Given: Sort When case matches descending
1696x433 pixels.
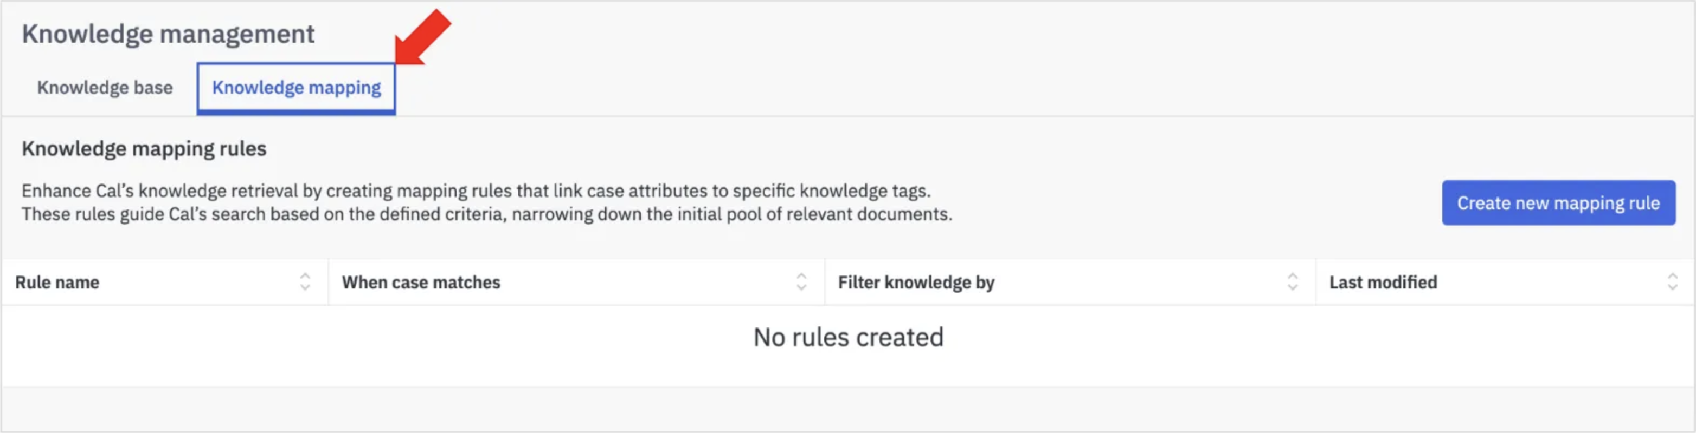Looking at the screenshot, I should point(801,287).
